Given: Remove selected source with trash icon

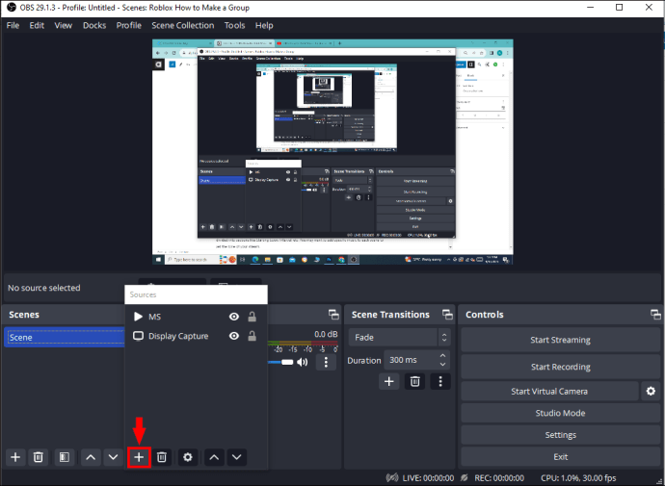Looking at the screenshot, I should pyautogui.click(x=162, y=457).
